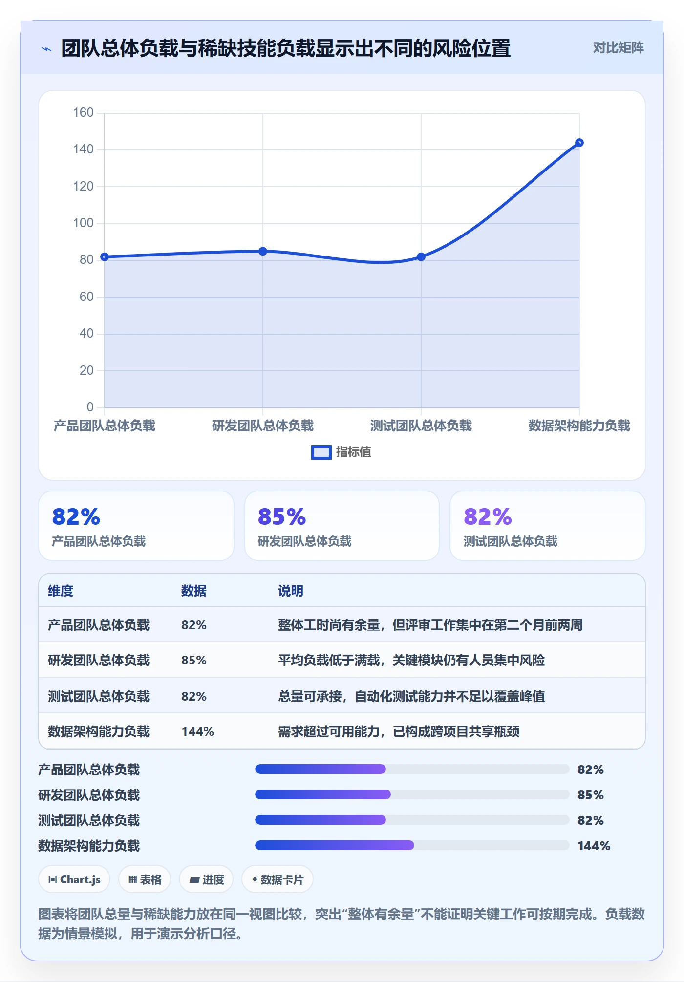Click the description 需求超过可用能力，已构成跨项目共享瓶颈
Image resolution: width=684 pixels, height=982 pixels.
point(399,731)
